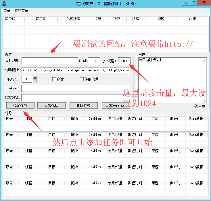Open the 客户菜单 menu
The height and width of the screenshot is (201, 211).
21,11
